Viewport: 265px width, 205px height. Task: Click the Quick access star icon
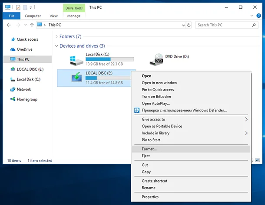tap(13, 39)
